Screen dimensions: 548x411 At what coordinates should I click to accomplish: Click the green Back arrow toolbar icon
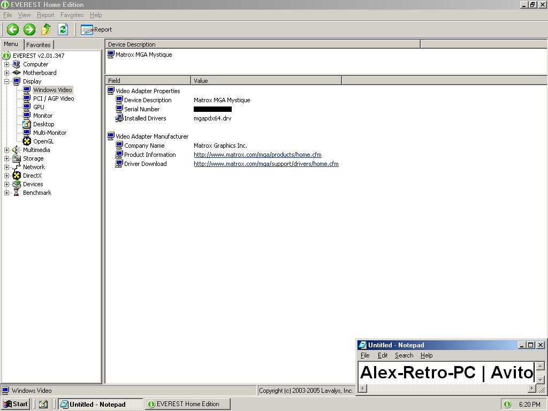13,29
